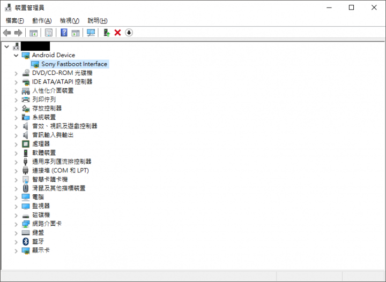Click the printer icon for 列印佇列
Image resolution: width=386 pixels, height=282 pixels.
click(26, 100)
